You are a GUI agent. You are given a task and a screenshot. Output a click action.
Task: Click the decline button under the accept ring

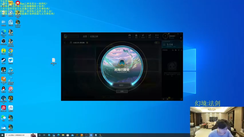[x=122, y=91]
